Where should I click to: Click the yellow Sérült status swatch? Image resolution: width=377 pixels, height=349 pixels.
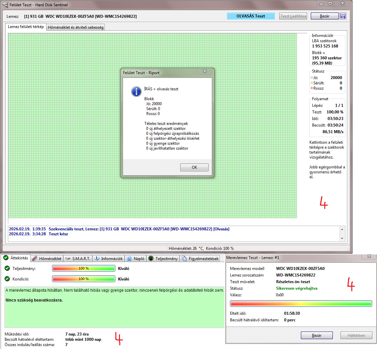point(312,83)
